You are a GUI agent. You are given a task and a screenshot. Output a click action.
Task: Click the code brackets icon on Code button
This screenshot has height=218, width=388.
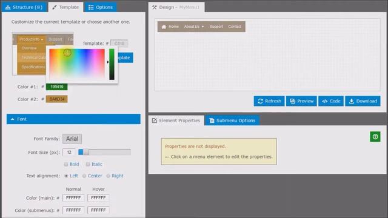pyautogui.click(x=325, y=101)
